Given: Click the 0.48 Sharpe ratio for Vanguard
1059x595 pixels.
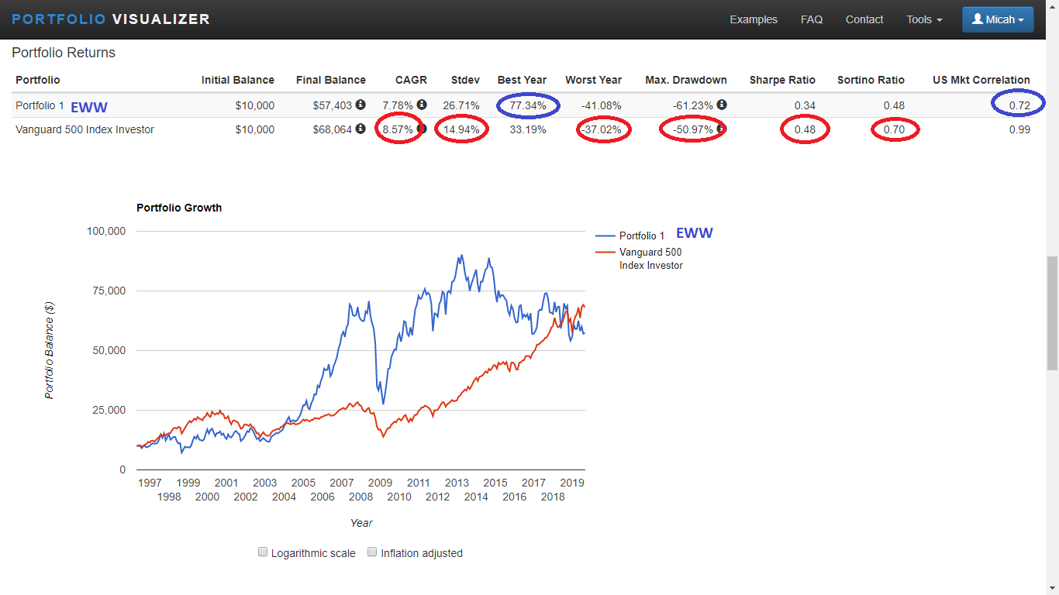Looking at the screenshot, I should coord(805,129).
